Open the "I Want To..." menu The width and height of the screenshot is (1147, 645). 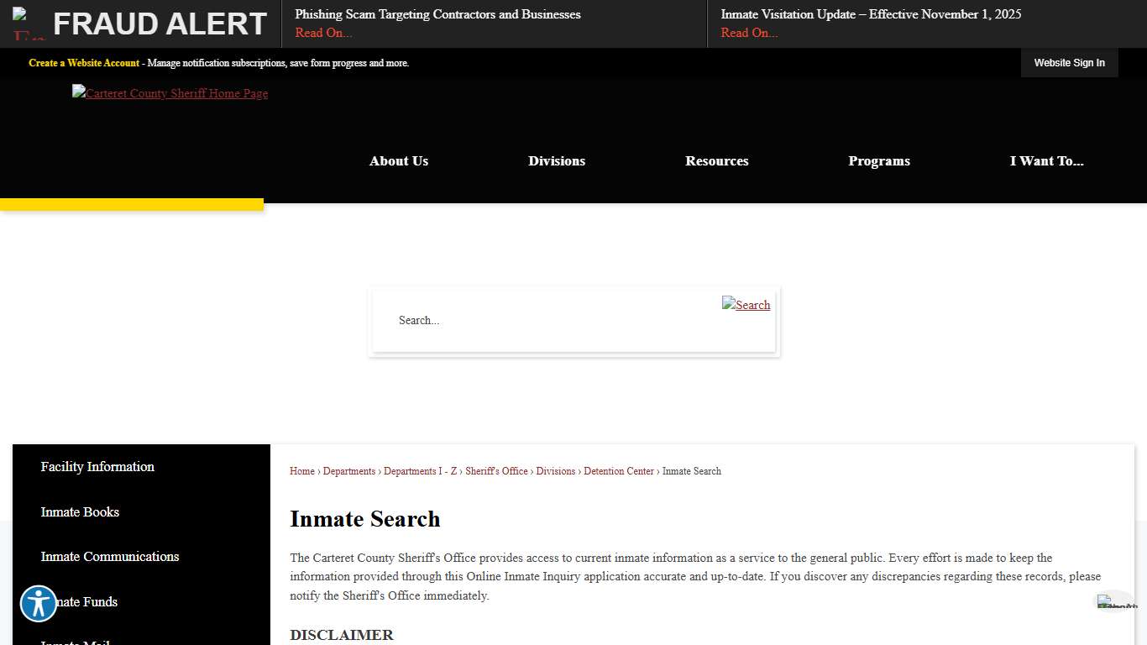tap(1046, 160)
